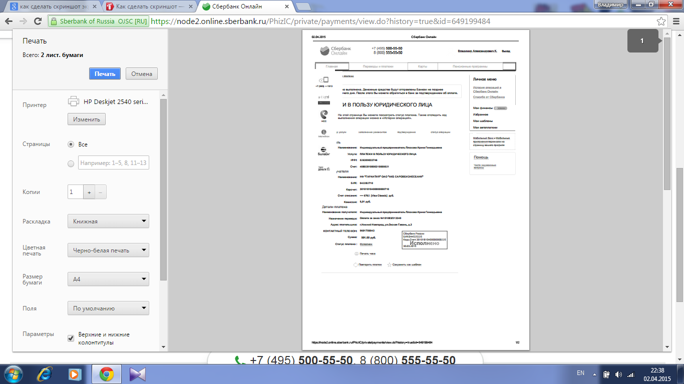Open the Chrome hamburger menu
Viewport: 684px width, 384px height.
(675, 21)
